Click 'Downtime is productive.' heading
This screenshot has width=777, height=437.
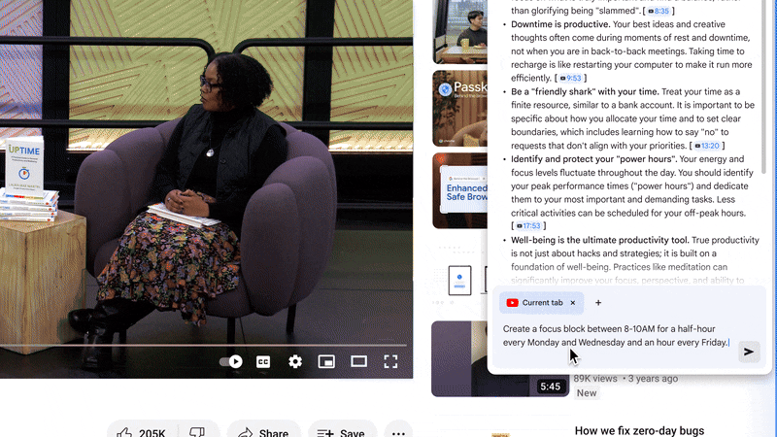[561, 24]
